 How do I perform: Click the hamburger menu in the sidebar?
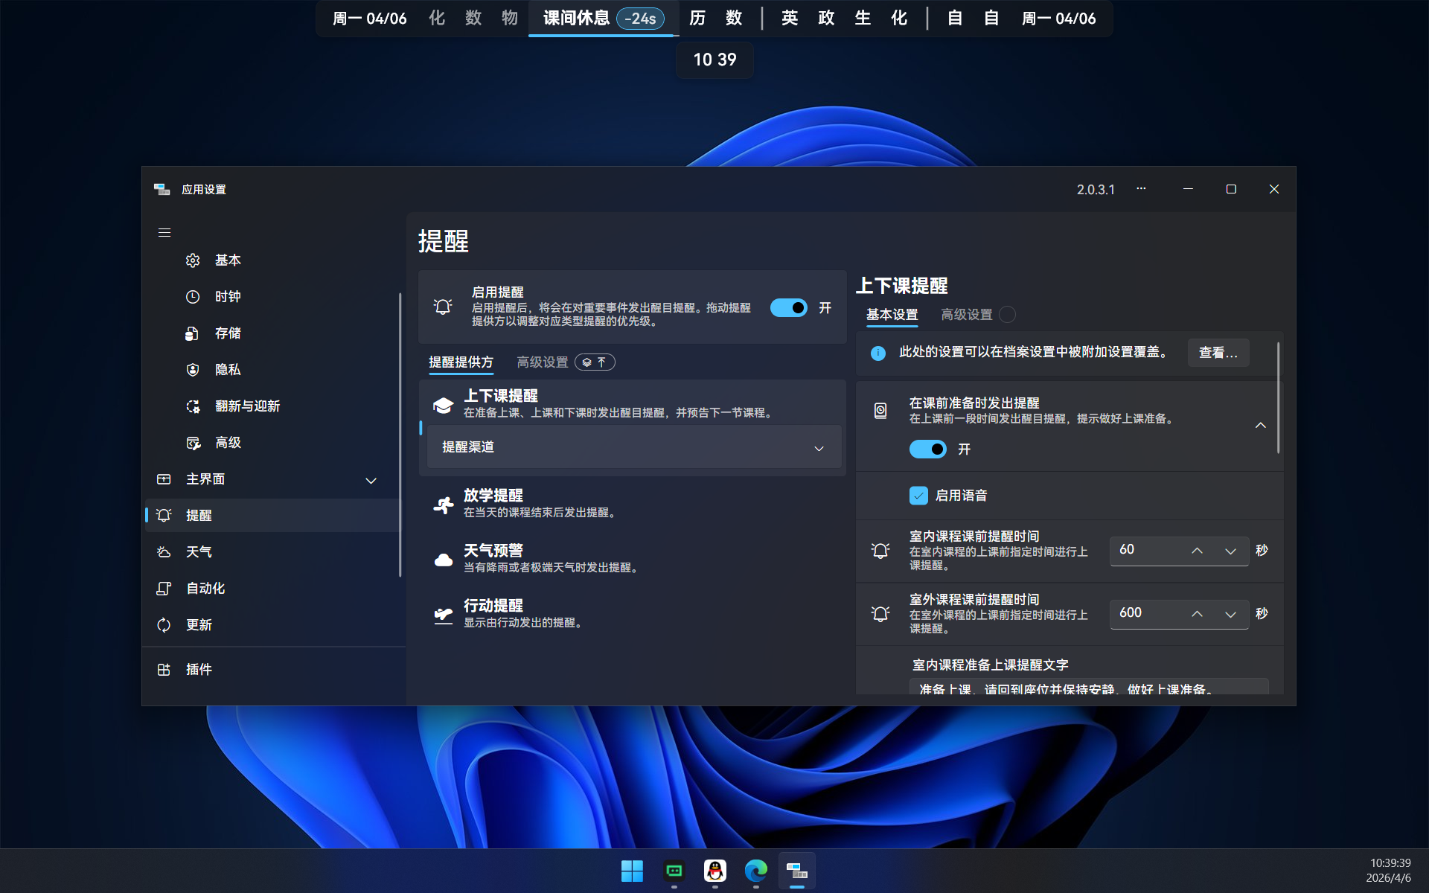pyautogui.click(x=164, y=232)
